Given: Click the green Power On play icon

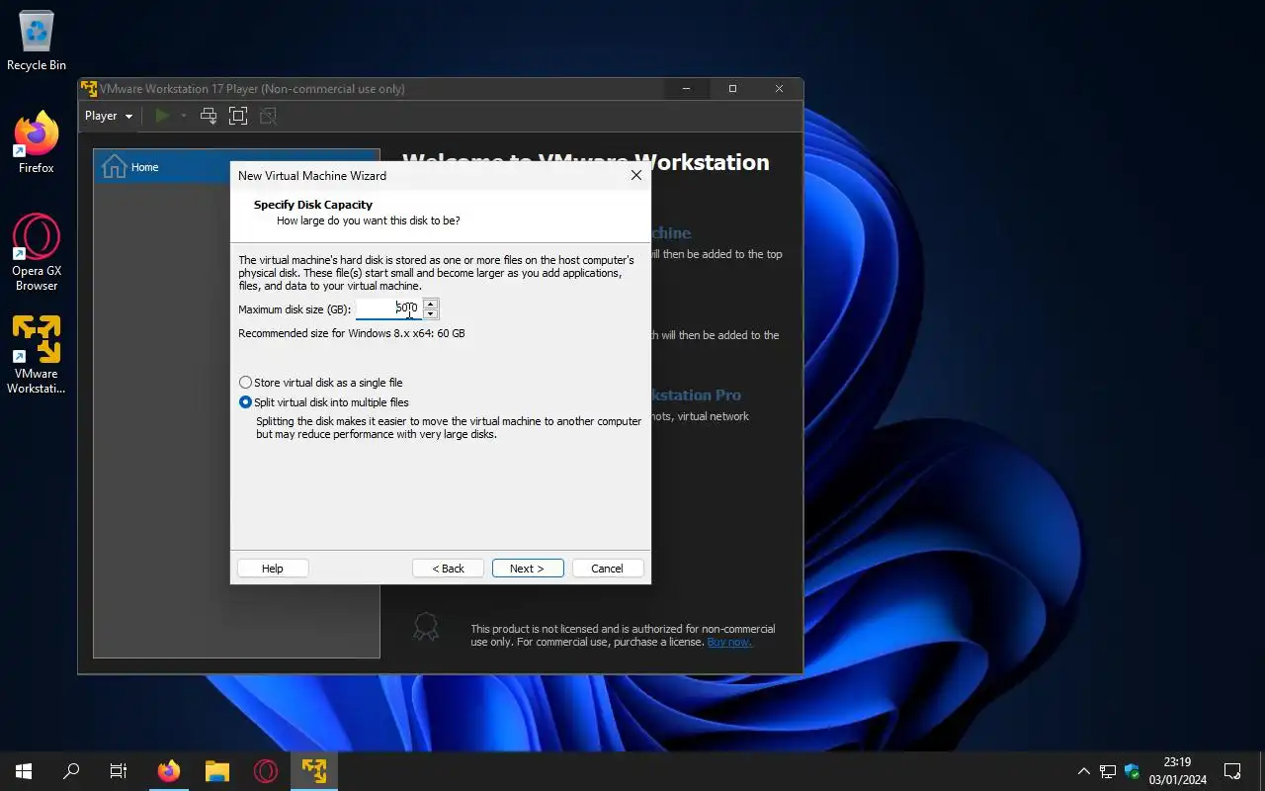Looking at the screenshot, I should point(162,116).
